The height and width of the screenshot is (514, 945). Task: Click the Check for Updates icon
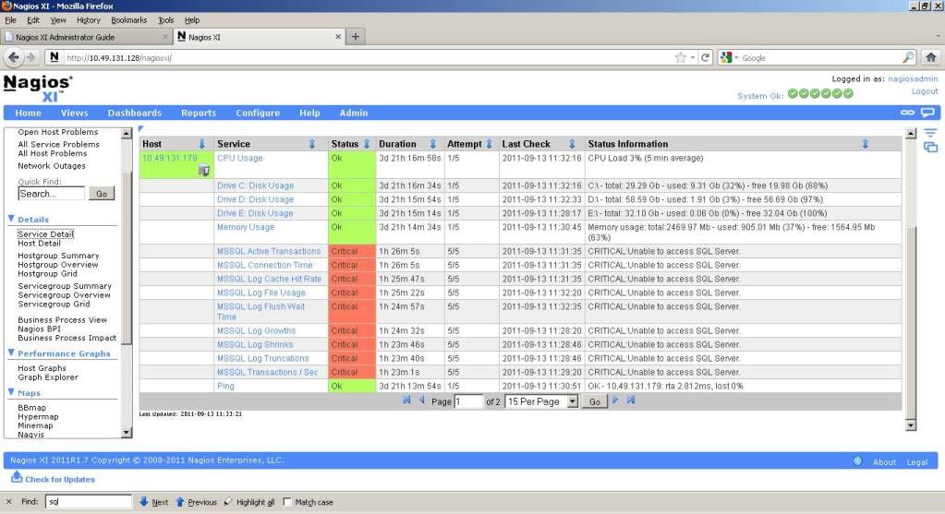pos(17,478)
